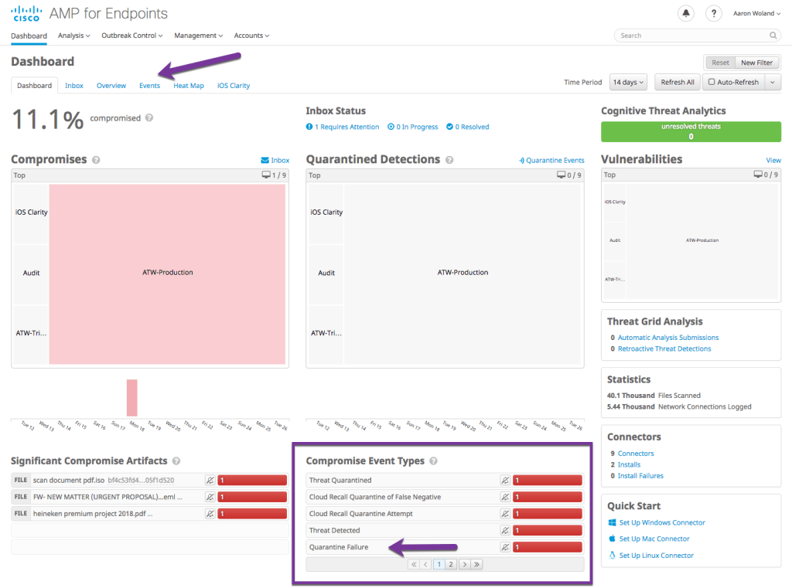792x588 pixels.
Task: Click the ATW-Production block in Compromises
Action: (167, 273)
